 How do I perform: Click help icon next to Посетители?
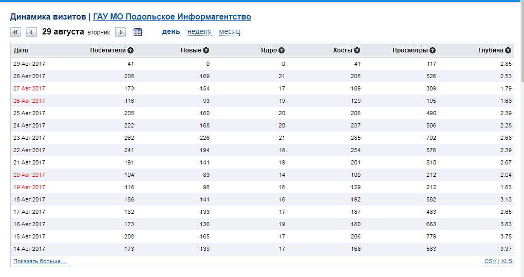tap(130, 50)
